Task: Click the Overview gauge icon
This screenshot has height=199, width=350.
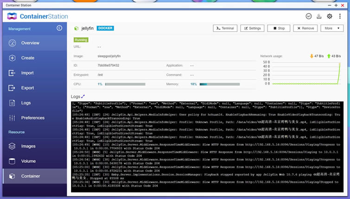Action: pyautogui.click(x=12, y=43)
